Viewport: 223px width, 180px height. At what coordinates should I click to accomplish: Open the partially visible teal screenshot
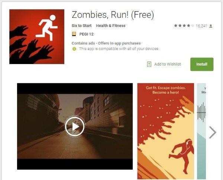[201, 131]
